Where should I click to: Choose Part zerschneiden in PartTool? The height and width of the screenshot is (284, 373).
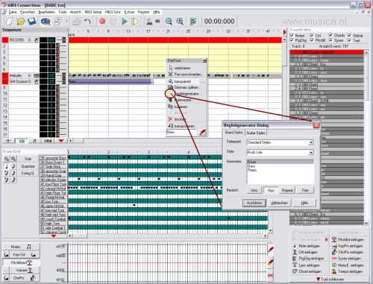tap(186, 75)
